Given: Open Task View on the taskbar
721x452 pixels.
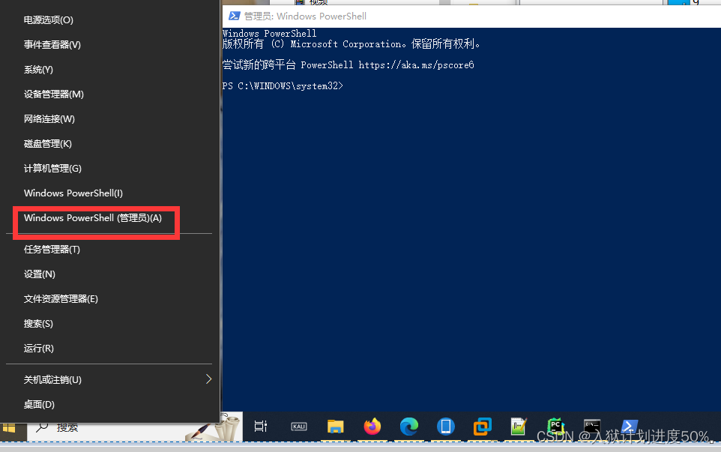Looking at the screenshot, I should coord(261,427).
